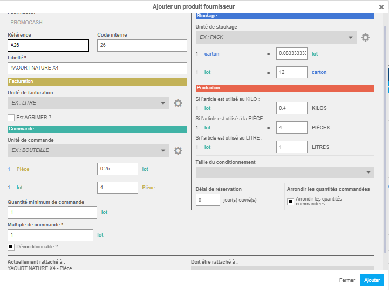Click the dialog vertical scrollbar
Screen dimensions: 389x290
pyautogui.click(x=385, y=135)
